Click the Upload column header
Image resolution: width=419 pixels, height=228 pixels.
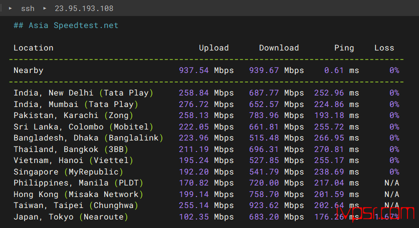coord(214,48)
